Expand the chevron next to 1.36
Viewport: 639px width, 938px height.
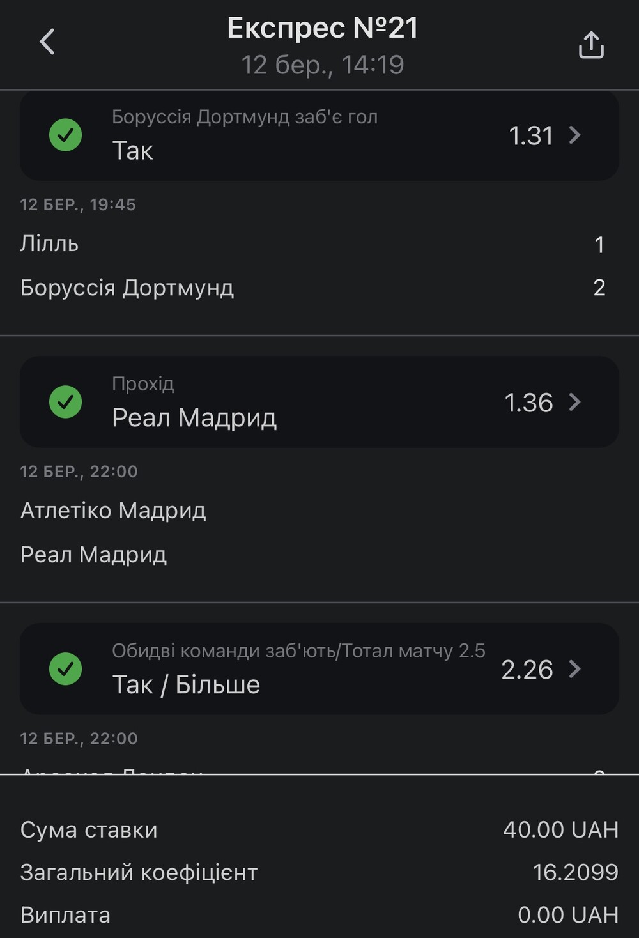(x=574, y=402)
